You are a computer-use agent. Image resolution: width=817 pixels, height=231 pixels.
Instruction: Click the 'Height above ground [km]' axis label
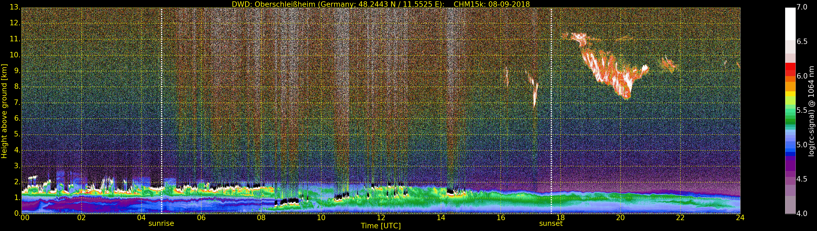click(x=4, y=111)
